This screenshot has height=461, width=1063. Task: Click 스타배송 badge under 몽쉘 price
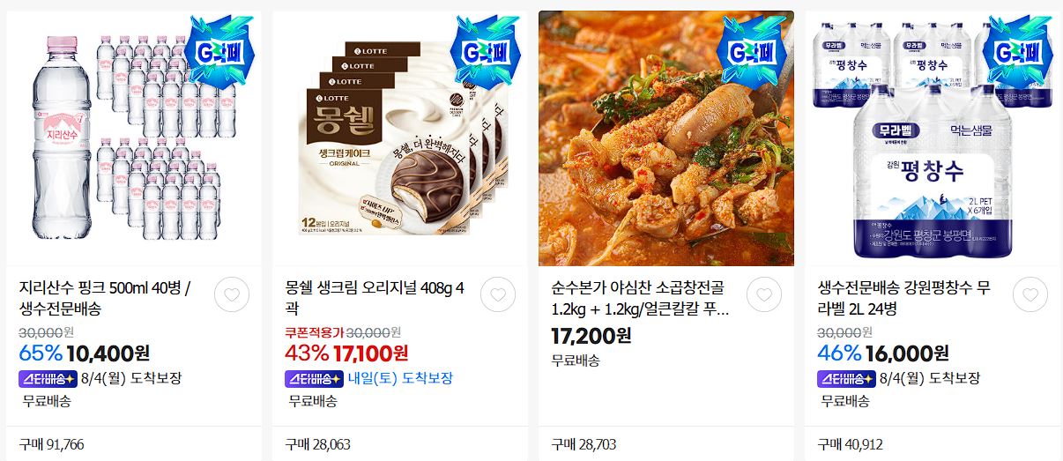pyautogui.click(x=313, y=378)
